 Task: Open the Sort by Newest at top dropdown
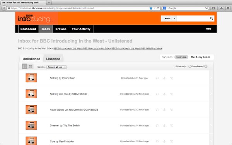[x=56, y=67]
